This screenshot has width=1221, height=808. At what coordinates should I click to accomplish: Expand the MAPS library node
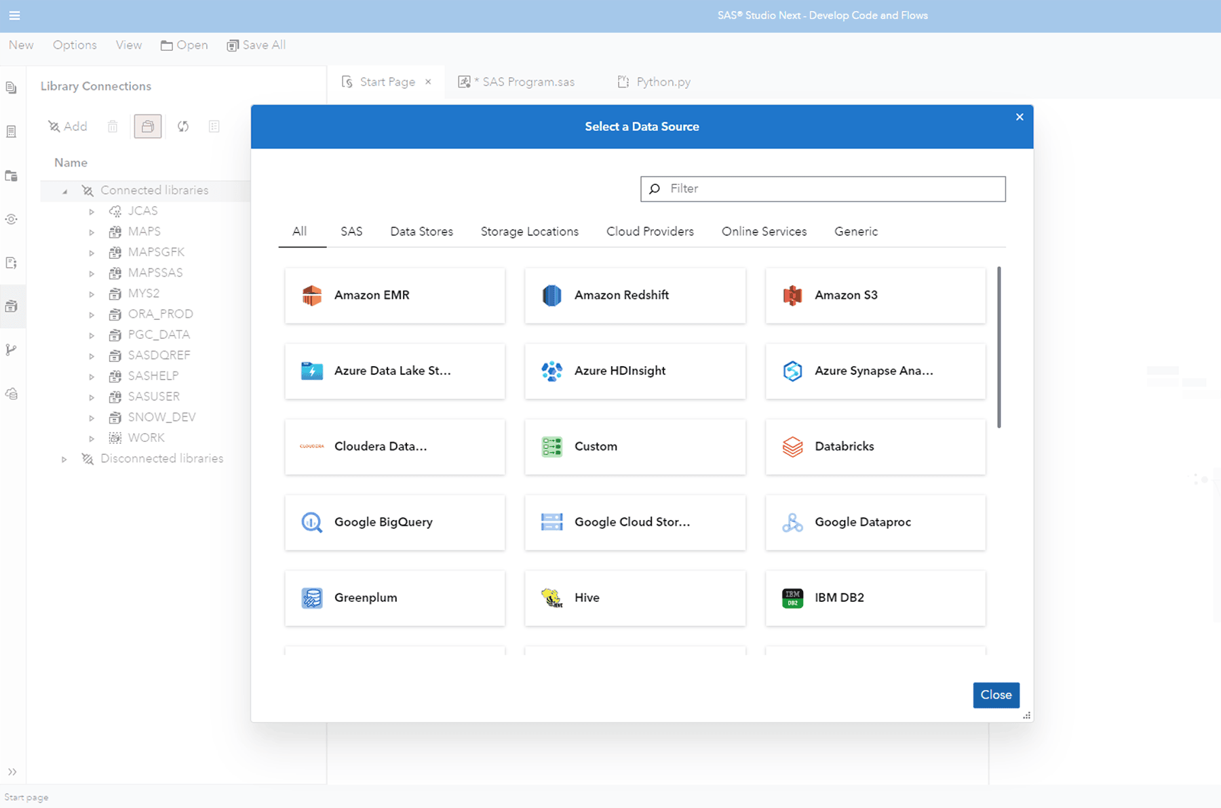[x=92, y=231]
